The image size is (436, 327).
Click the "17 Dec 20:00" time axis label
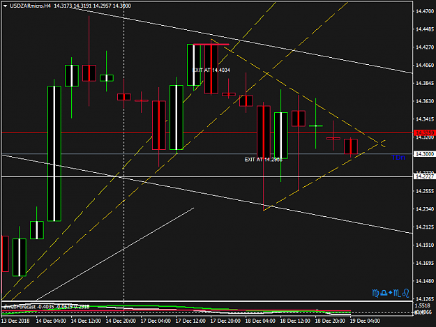tap(225, 321)
